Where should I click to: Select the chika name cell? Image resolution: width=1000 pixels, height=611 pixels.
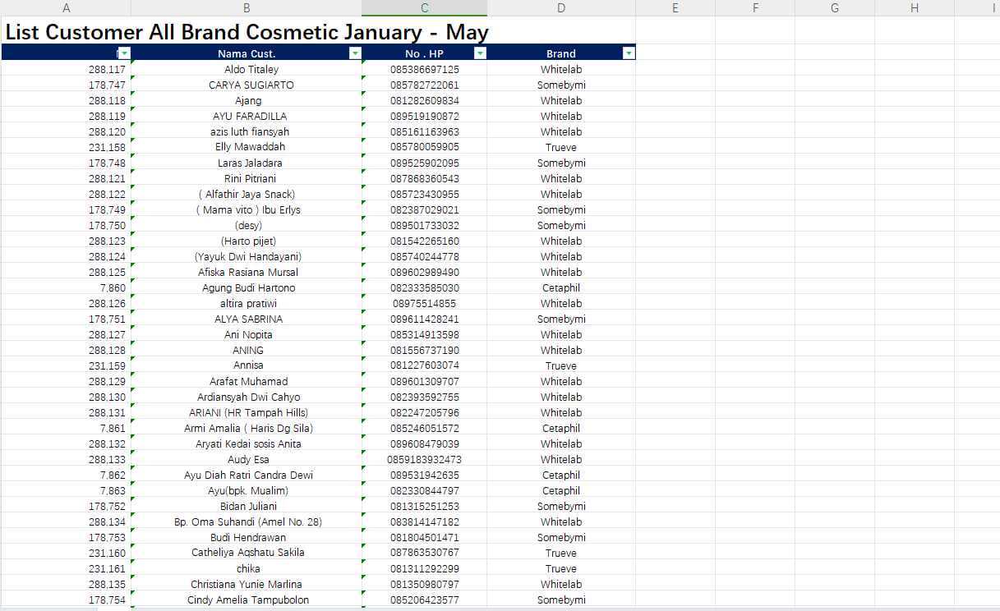[x=247, y=569]
